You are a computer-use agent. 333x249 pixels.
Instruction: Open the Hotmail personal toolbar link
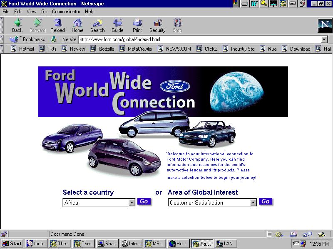[x=22, y=49]
